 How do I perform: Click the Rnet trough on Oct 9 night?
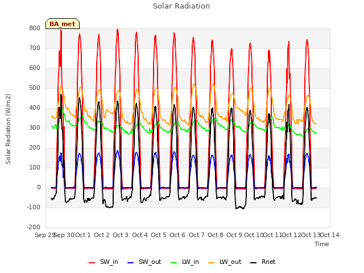(x=239, y=207)
